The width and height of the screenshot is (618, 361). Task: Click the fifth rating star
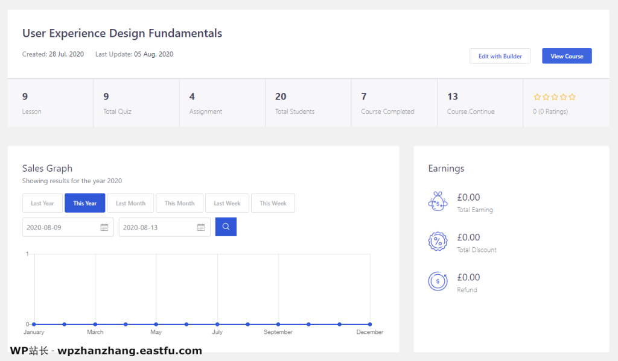pyautogui.click(x=572, y=97)
